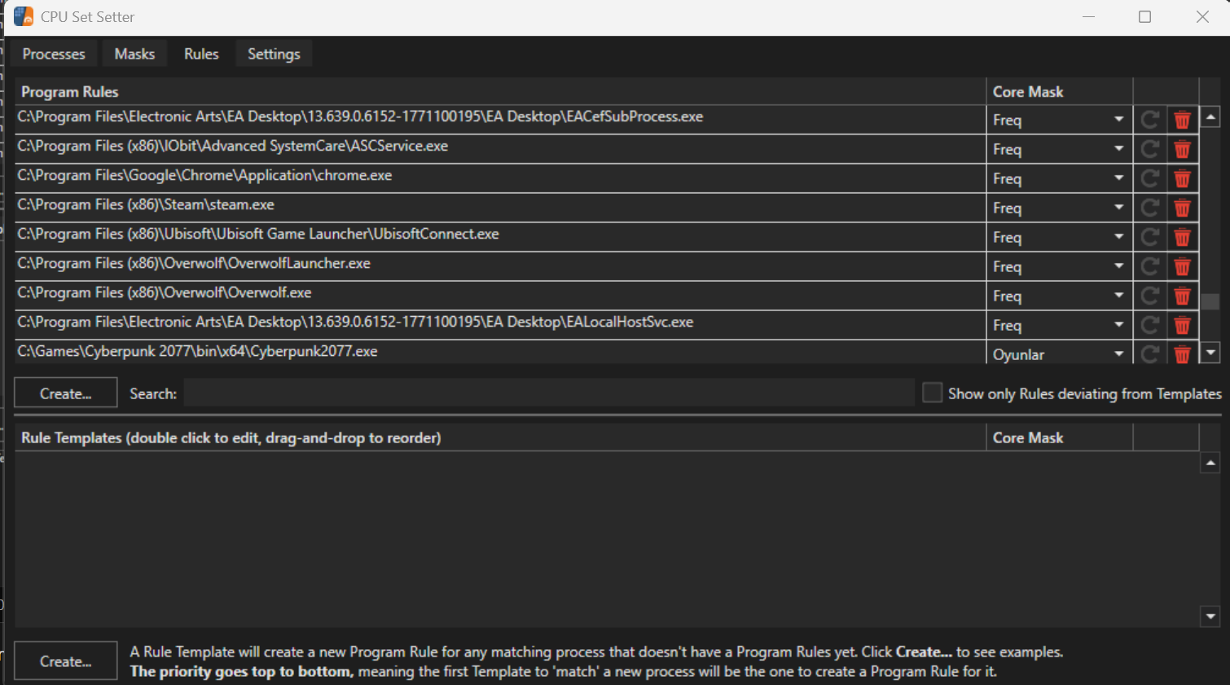Click the chrome.exe program rule path

pyautogui.click(x=204, y=175)
